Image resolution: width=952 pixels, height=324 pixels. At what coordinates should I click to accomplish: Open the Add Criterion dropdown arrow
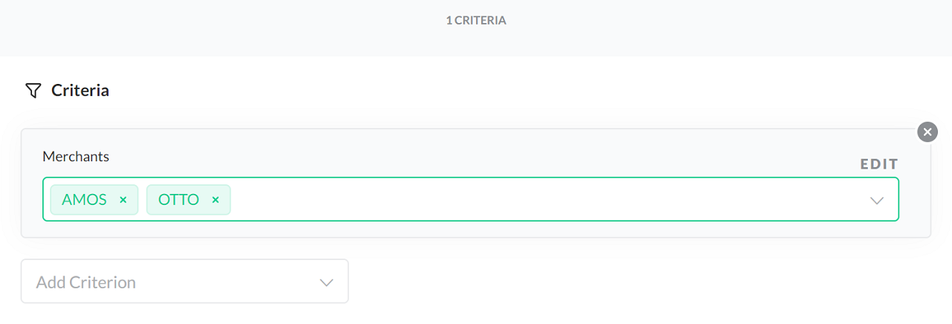click(x=326, y=282)
